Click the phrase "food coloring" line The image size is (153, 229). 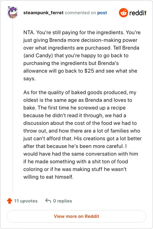click(75, 169)
